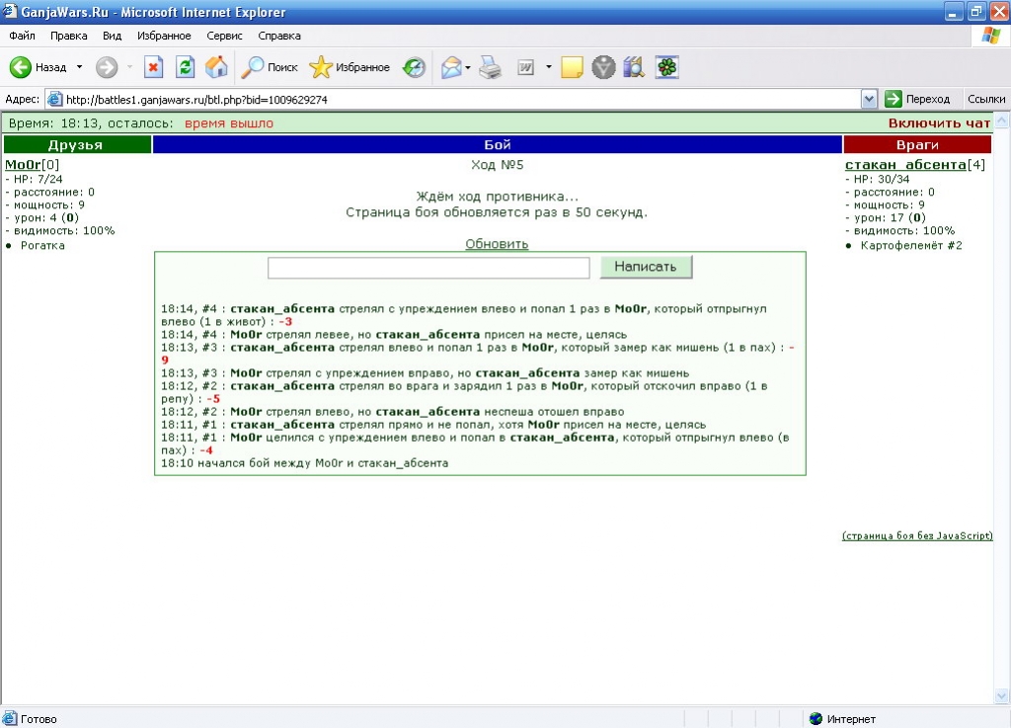The width and height of the screenshot is (1011, 728).
Task: Click the Mail envelope icon
Action: (451, 67)
